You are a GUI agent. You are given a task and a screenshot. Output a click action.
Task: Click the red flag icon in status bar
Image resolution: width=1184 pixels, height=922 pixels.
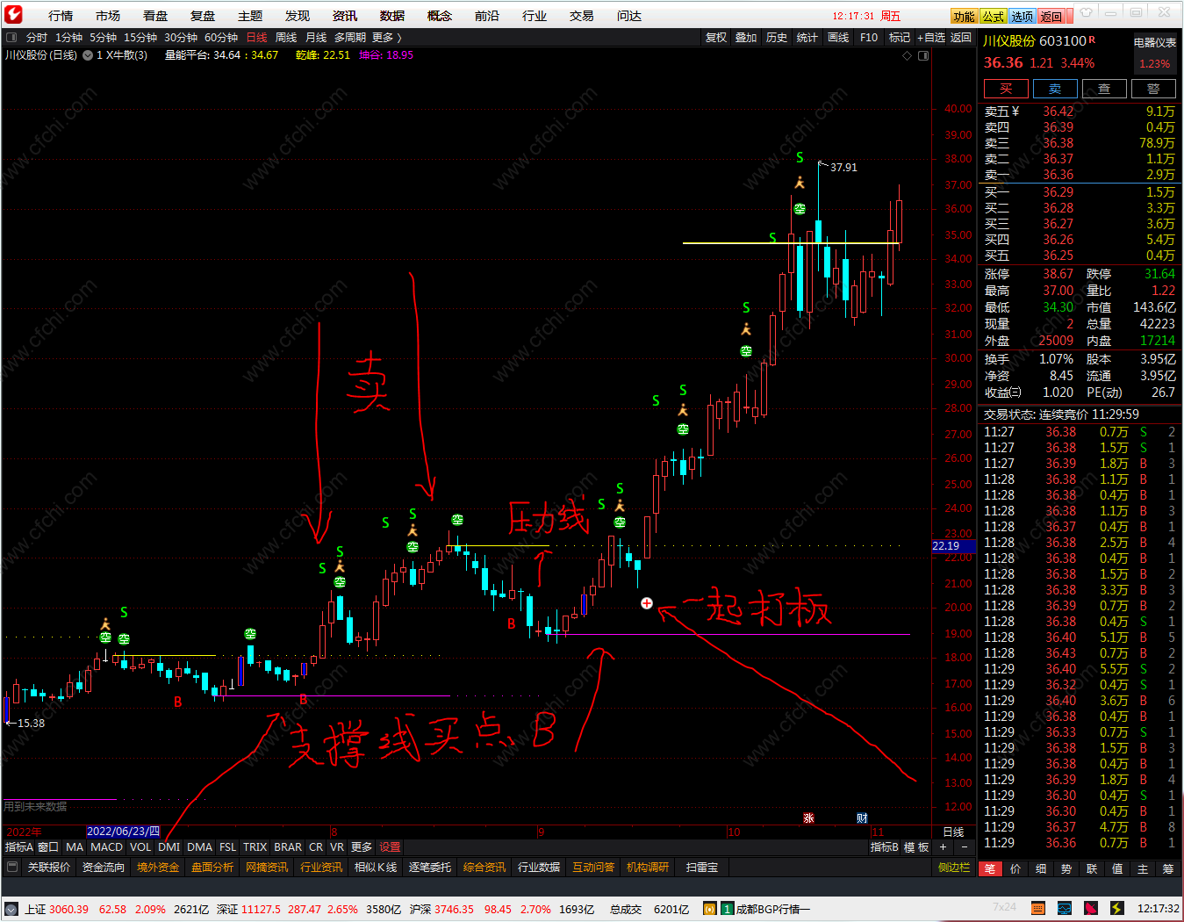(x=1091, y=908)
